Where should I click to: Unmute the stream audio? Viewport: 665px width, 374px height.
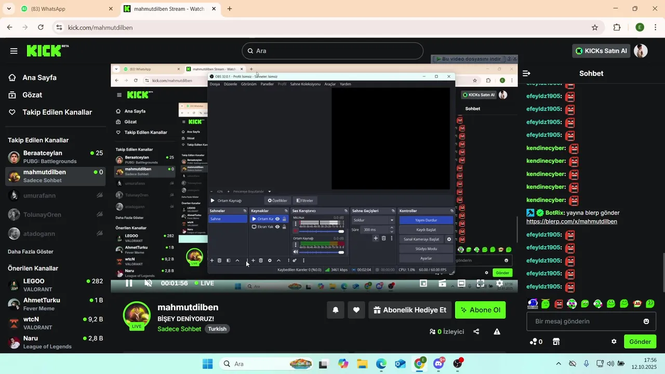(149, 283)
